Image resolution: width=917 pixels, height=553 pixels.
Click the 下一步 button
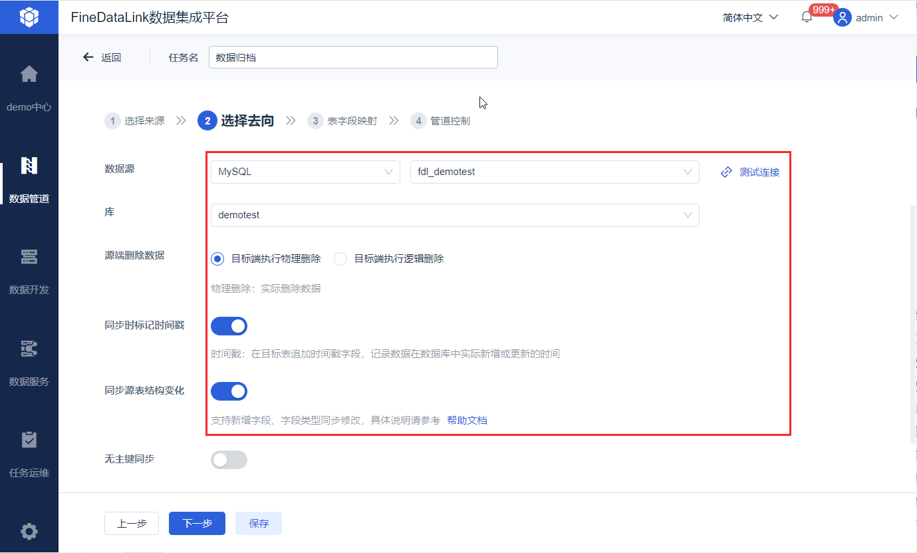(x=197, y=523)
